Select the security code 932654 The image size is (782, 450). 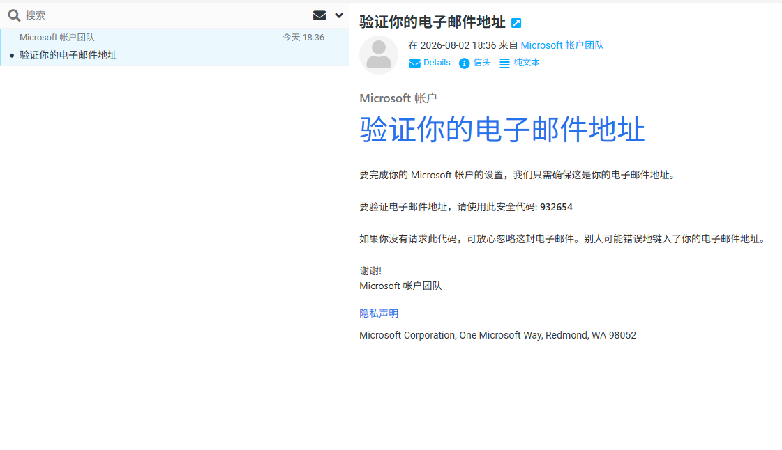556,207
